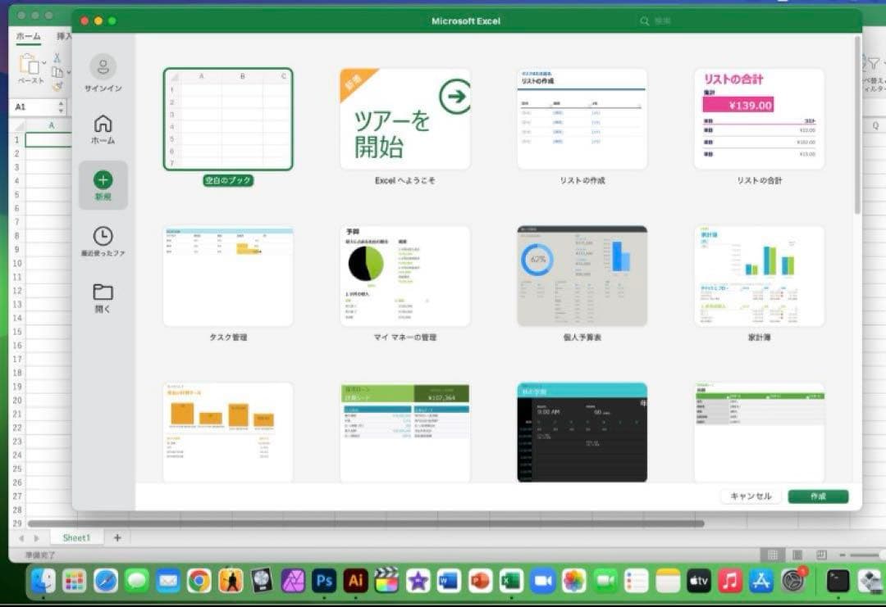Click the サインイン person icon in the sidebar
886x607 pixels.
(x=103, y=70)
